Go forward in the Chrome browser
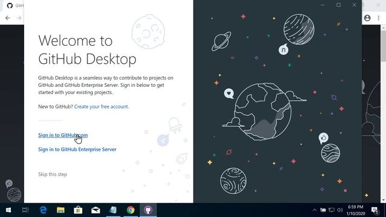 [x=19, y=18]
